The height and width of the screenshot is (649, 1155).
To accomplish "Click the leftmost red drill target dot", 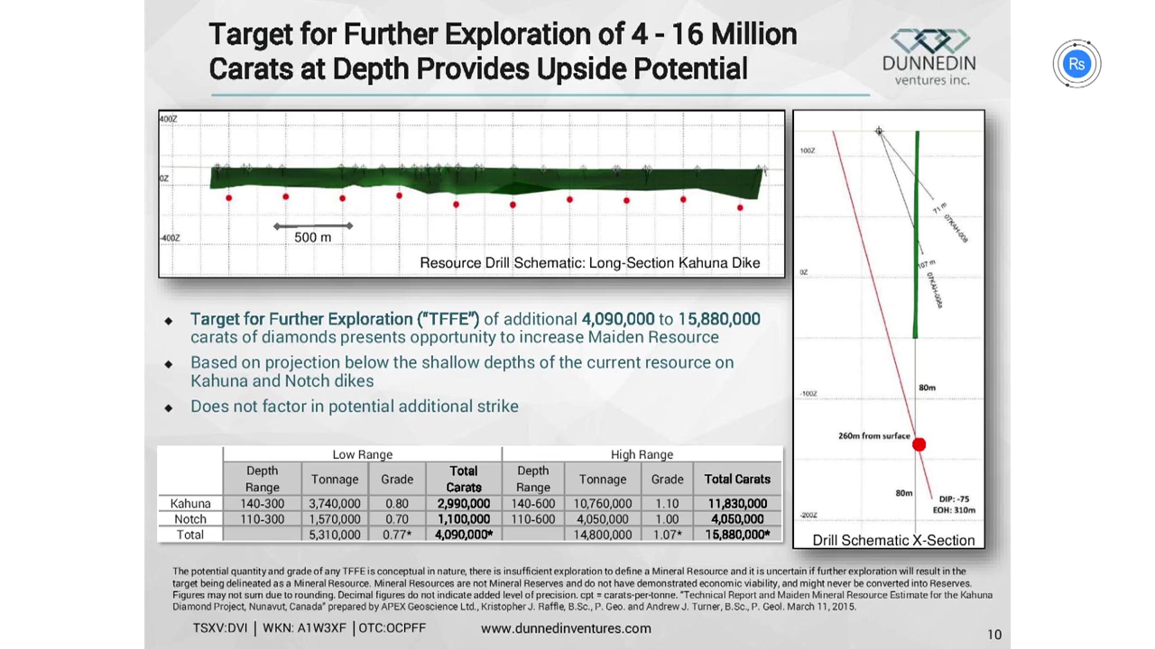I will pyautogui.click(x=229, y=198).
